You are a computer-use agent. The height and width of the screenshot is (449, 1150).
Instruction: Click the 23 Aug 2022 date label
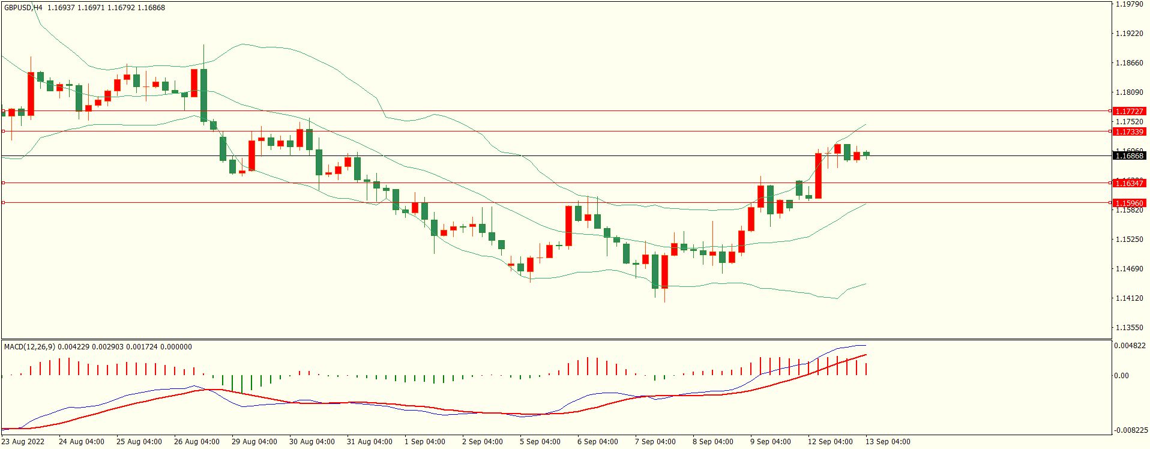point(23,442)
